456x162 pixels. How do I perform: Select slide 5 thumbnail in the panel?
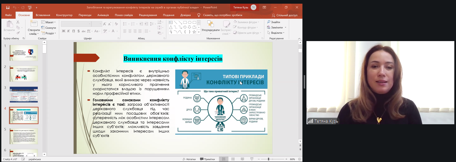click(24, 136)
